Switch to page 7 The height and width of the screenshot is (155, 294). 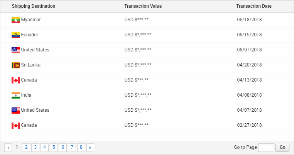[72, 147]
